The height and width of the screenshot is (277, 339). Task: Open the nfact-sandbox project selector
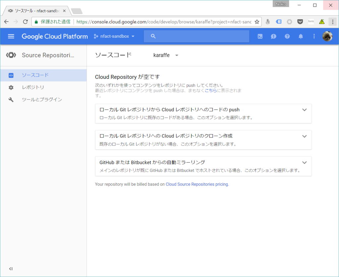pos(114,36)
